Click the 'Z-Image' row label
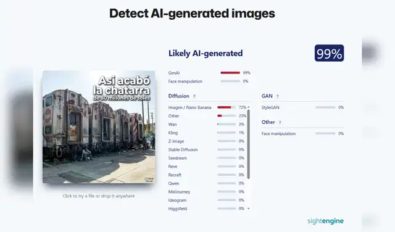This screenshot has width=395, height=232. [176, 141]
